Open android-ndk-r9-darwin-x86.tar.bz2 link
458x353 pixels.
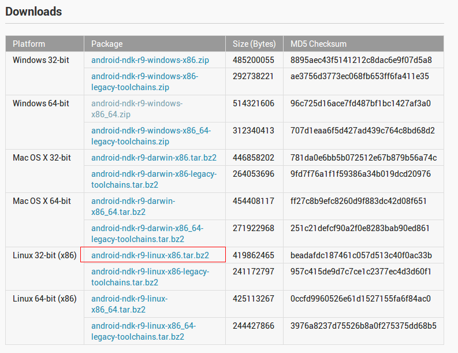point(154,158)
